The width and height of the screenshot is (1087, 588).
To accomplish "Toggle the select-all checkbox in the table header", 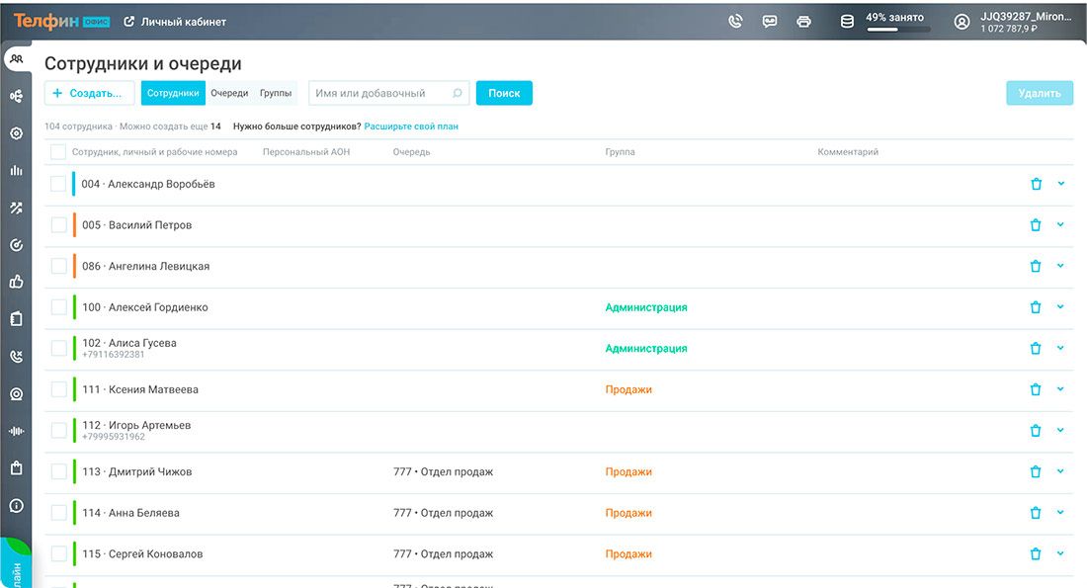I will [58, 152].
